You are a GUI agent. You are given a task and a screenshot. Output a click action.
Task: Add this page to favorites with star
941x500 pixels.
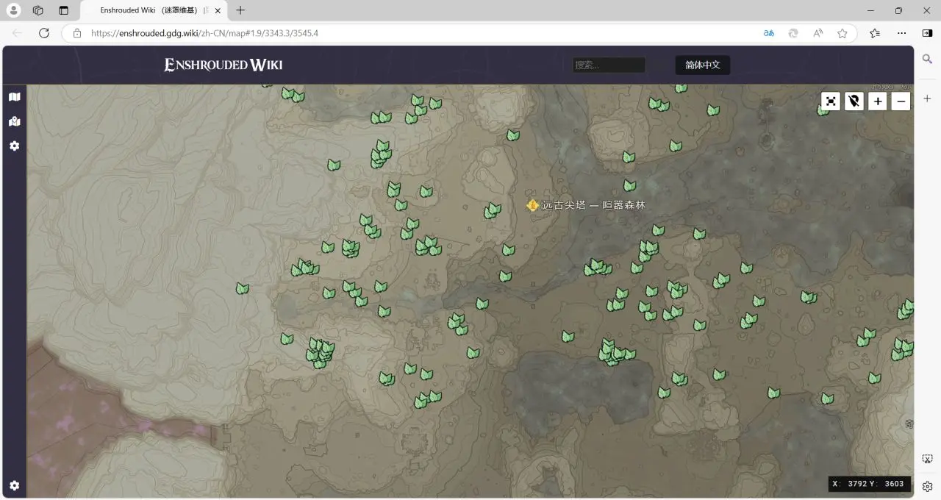[842, 33]
